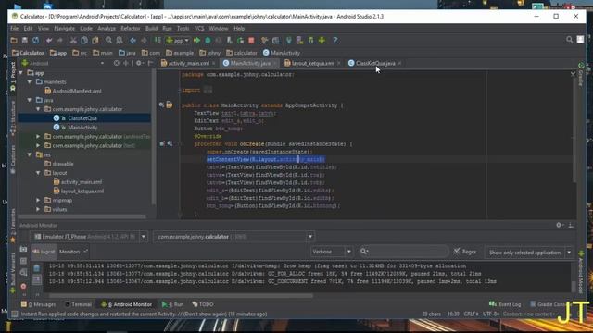Open the Build menu
The image size is (593, 333).
151,29
